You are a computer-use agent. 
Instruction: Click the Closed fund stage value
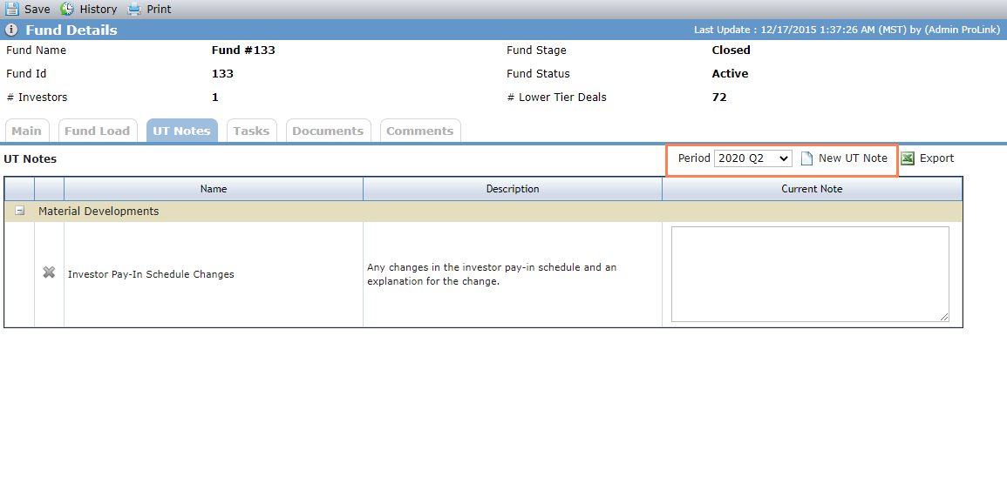pyautogui.click(x=731, y=50)
